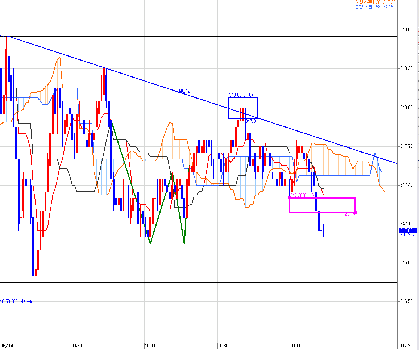Image resolution: width=419 pixels, height=350 pixels.
Task: Click the 09:30 time axis label
Action: (x=77, y=346)
